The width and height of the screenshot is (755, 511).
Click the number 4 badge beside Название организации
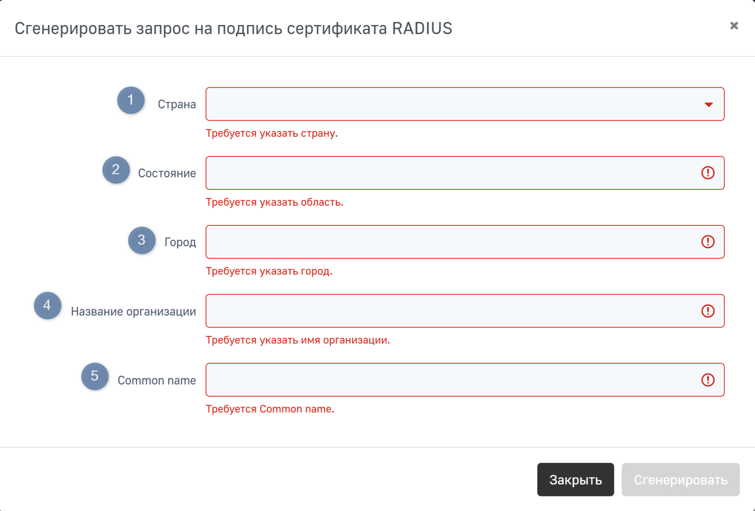48,306
